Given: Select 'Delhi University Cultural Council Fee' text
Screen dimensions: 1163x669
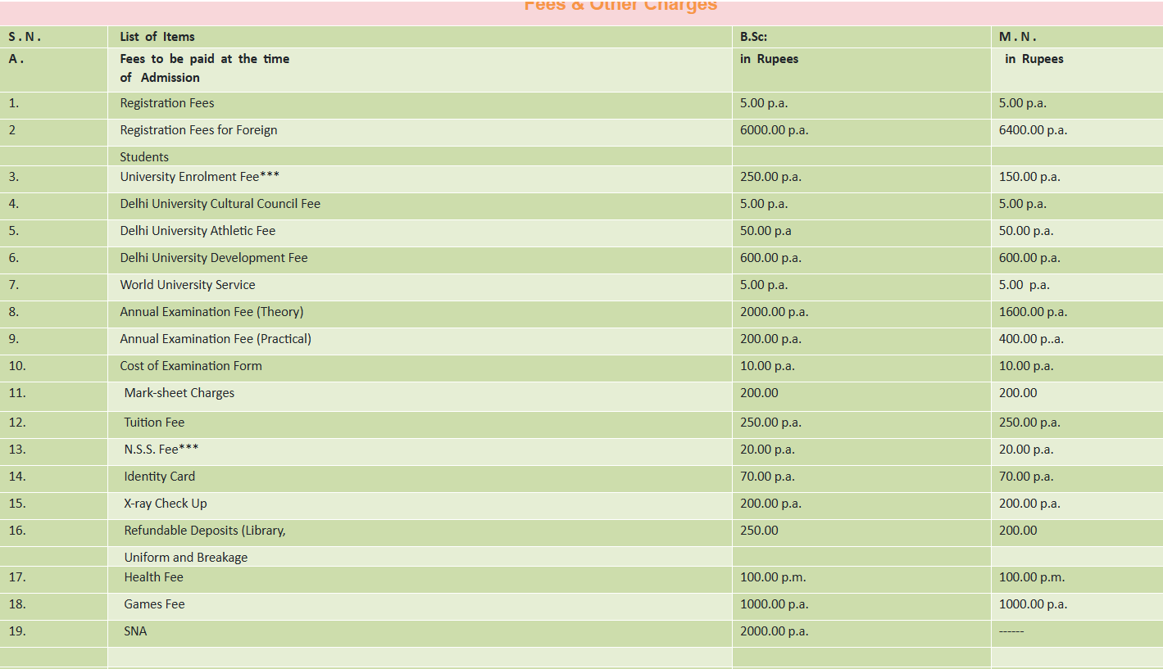Looking at the screenshot, I should pyautogui.click(x=220, y=204).
